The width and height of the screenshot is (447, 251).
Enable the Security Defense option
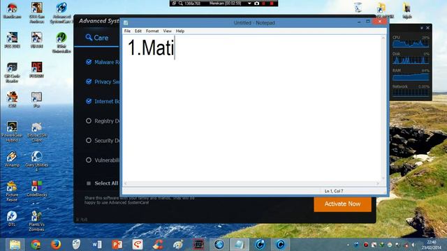[89, 141]
